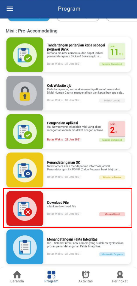This screenshot has height=286, width=137.
Task: Tap the Mission On Progress badge
Action: [x=112, y=254]
